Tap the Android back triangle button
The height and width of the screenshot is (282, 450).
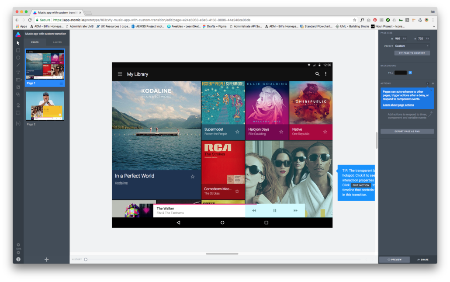click(x=179, y=223)
